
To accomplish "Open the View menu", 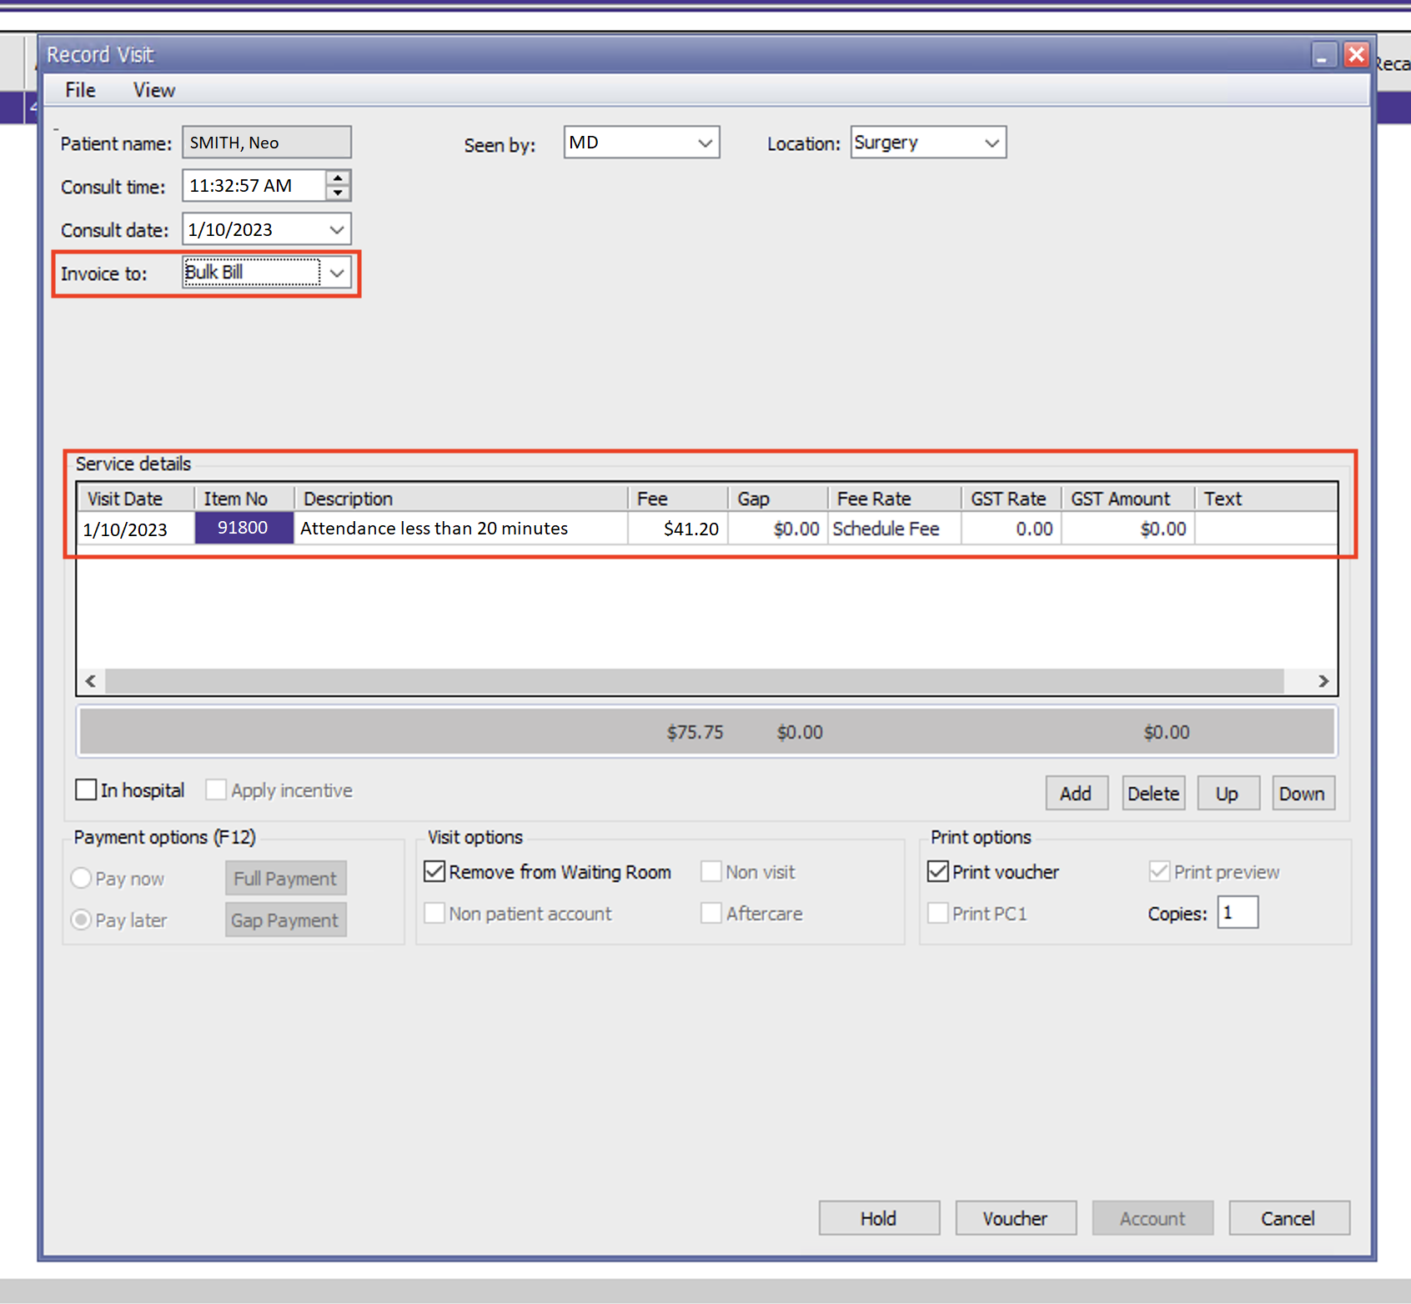I will (x=154, y=90).
